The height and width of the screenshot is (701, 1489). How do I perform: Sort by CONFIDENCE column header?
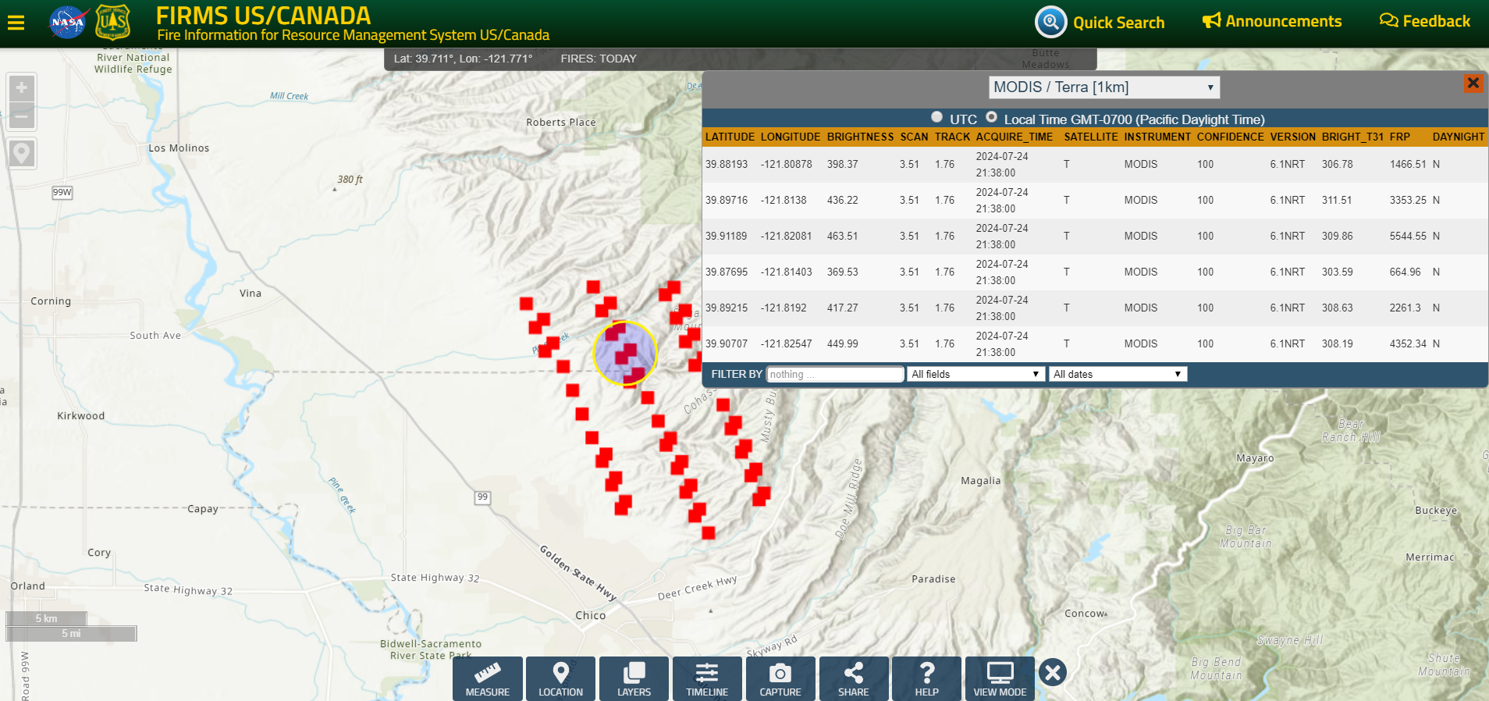1230,137
